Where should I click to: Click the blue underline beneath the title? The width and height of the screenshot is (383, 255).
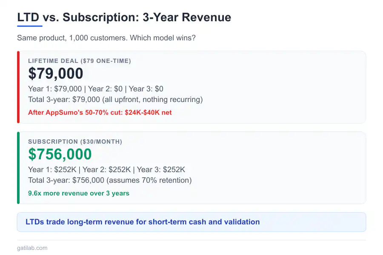29,26
